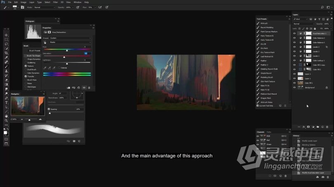Select the Pen tool
The height and width of the screenshot is (187, 334).
[x=6, y=98]
